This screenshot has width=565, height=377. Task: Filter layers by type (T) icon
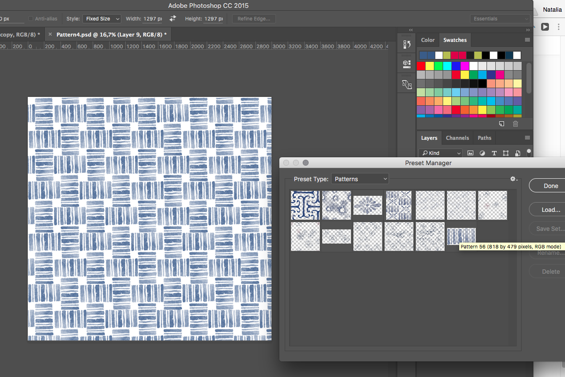[x=494, y=153]
